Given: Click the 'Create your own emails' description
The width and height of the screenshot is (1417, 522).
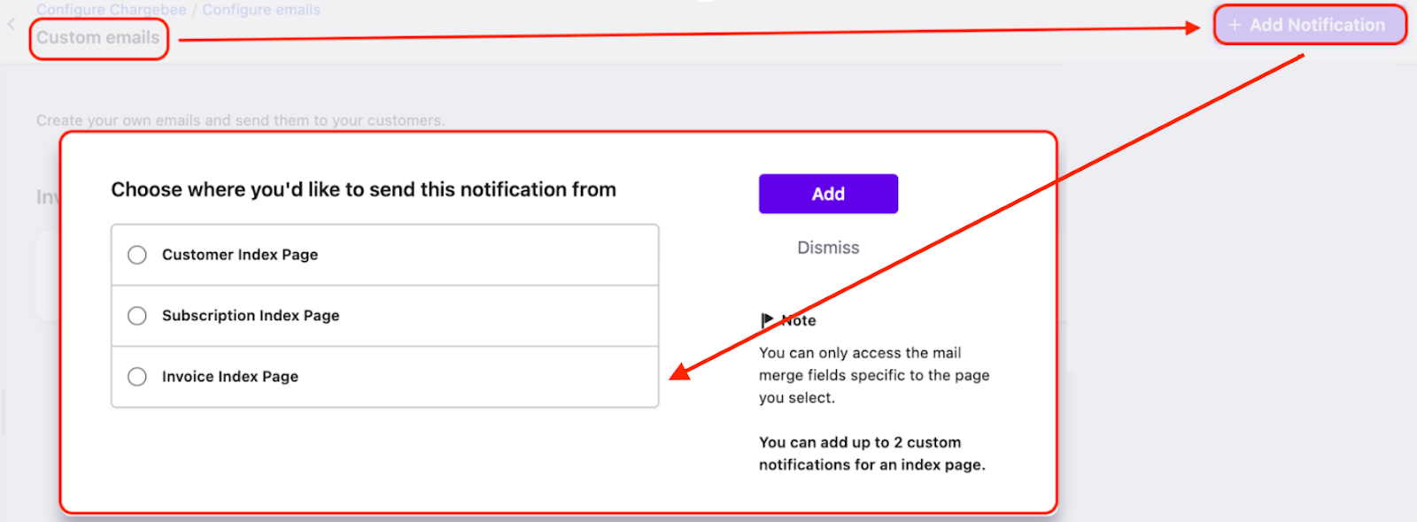Looking at the screenshot, I should [240, 120].
